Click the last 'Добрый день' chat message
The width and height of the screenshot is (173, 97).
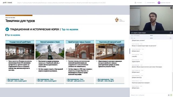[x=135, y=88]
